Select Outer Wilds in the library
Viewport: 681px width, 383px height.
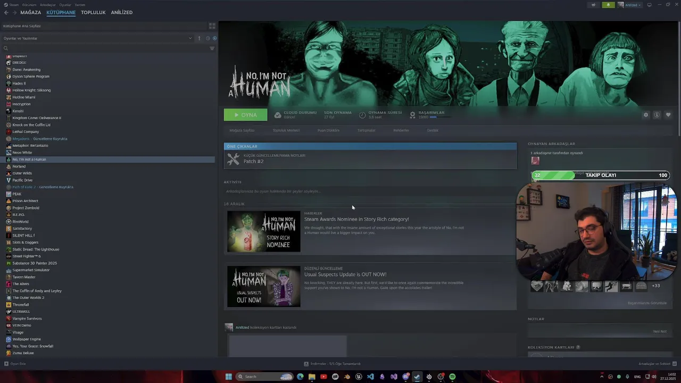[x=22, y=173]
